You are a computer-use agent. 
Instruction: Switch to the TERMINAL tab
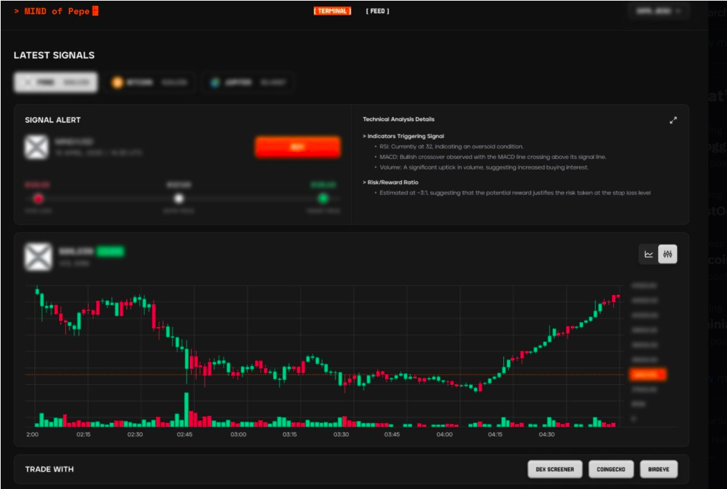(332, 11)
